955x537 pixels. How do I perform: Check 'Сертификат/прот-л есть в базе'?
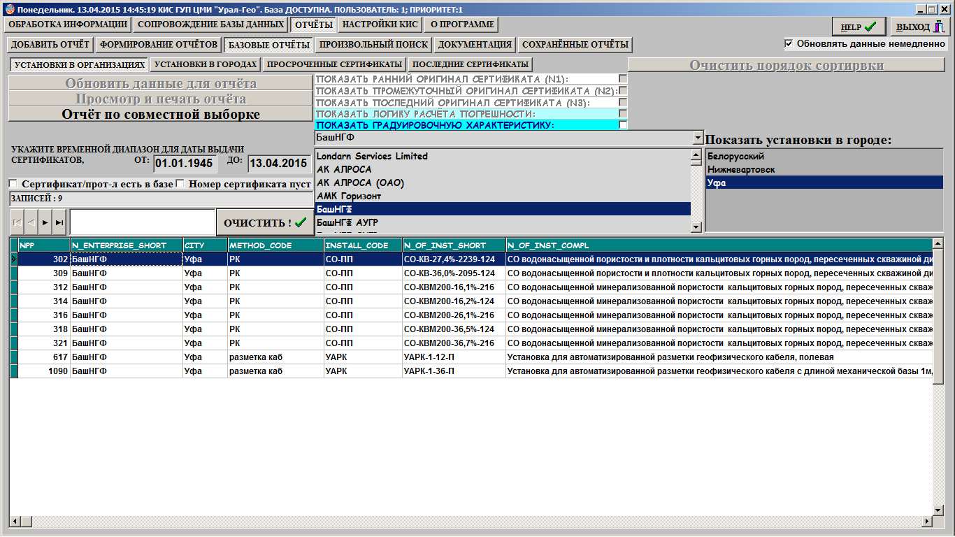(13, 184)
